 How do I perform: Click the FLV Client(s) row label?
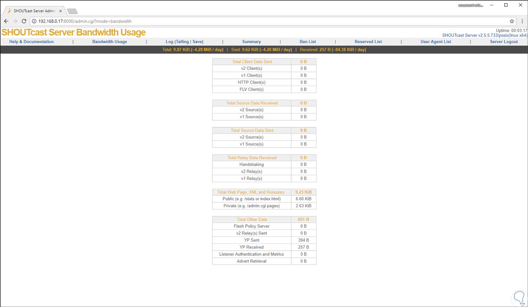pos(252,90)
